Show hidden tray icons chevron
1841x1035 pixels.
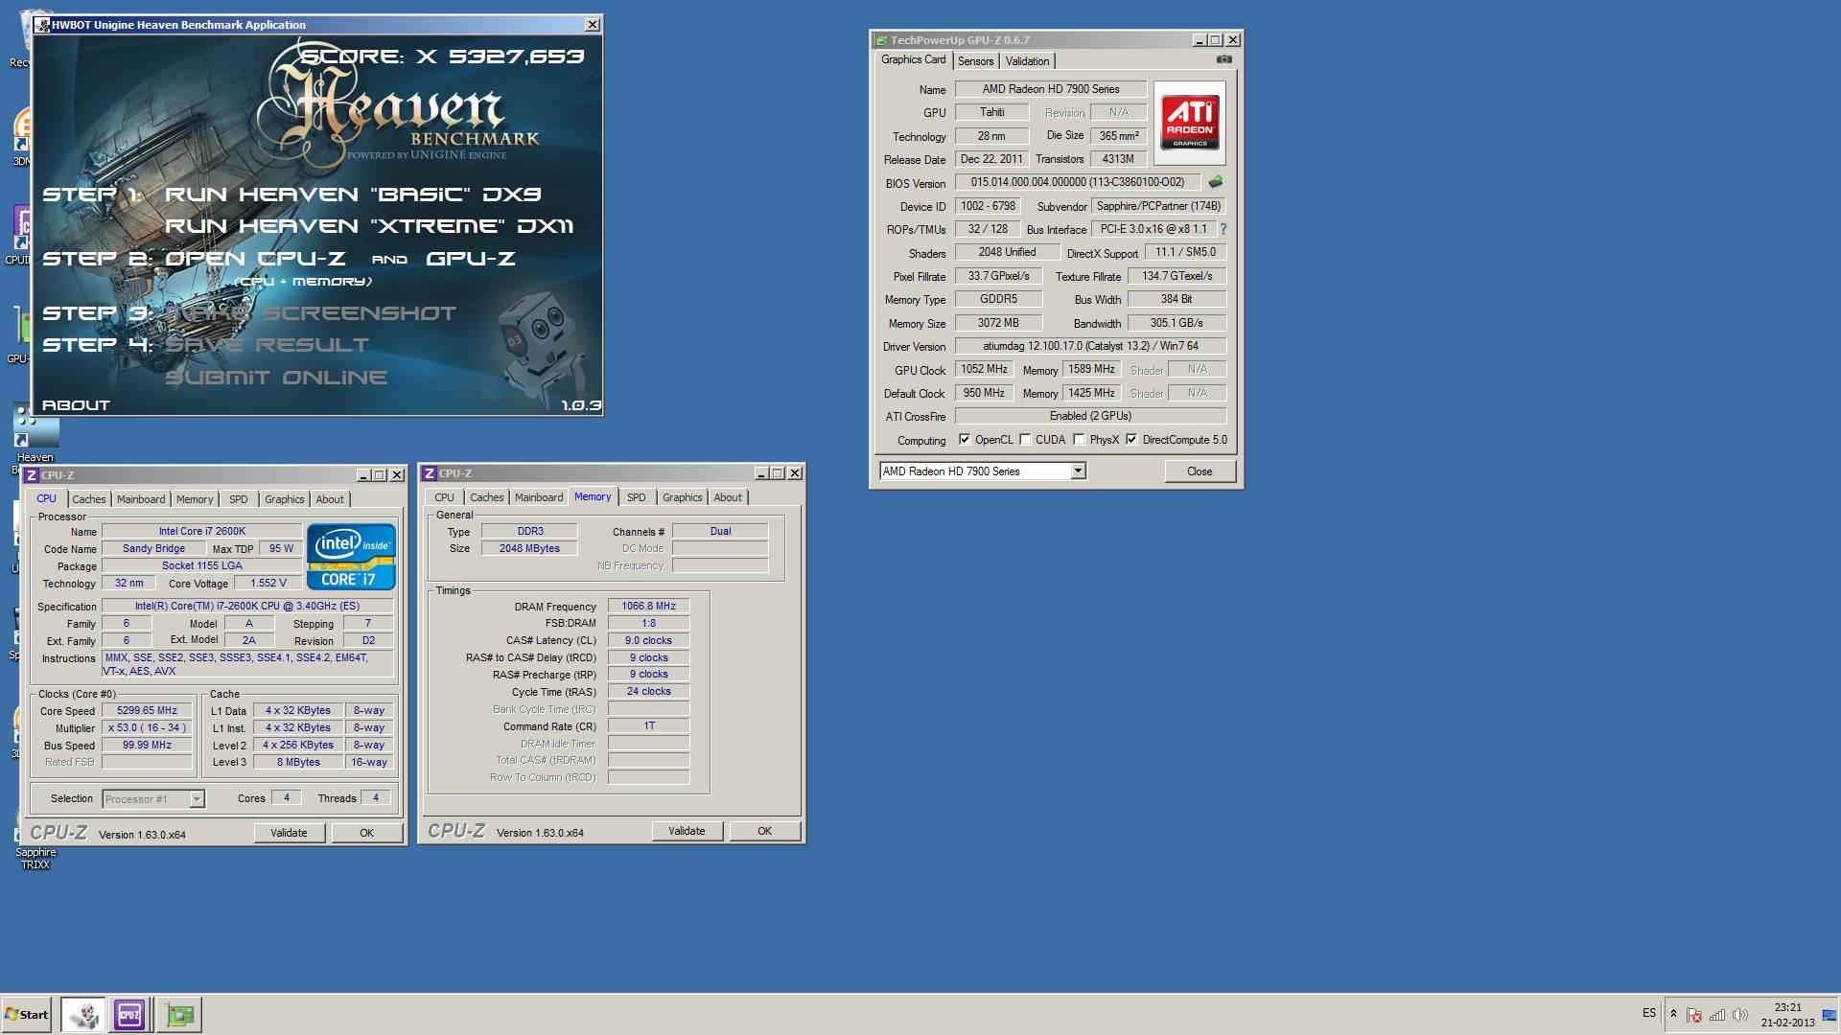click(1673, 1014)
